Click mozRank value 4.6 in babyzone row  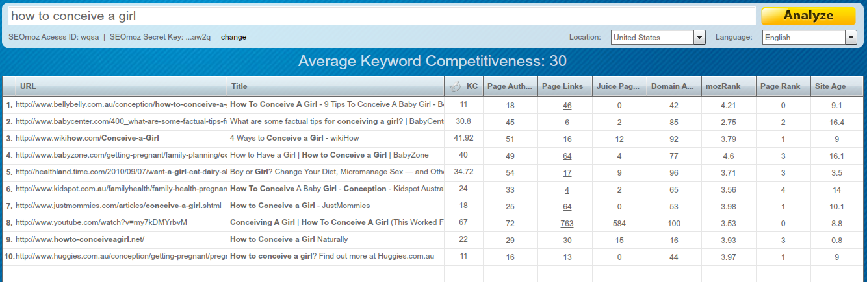(x=729, y=156)
